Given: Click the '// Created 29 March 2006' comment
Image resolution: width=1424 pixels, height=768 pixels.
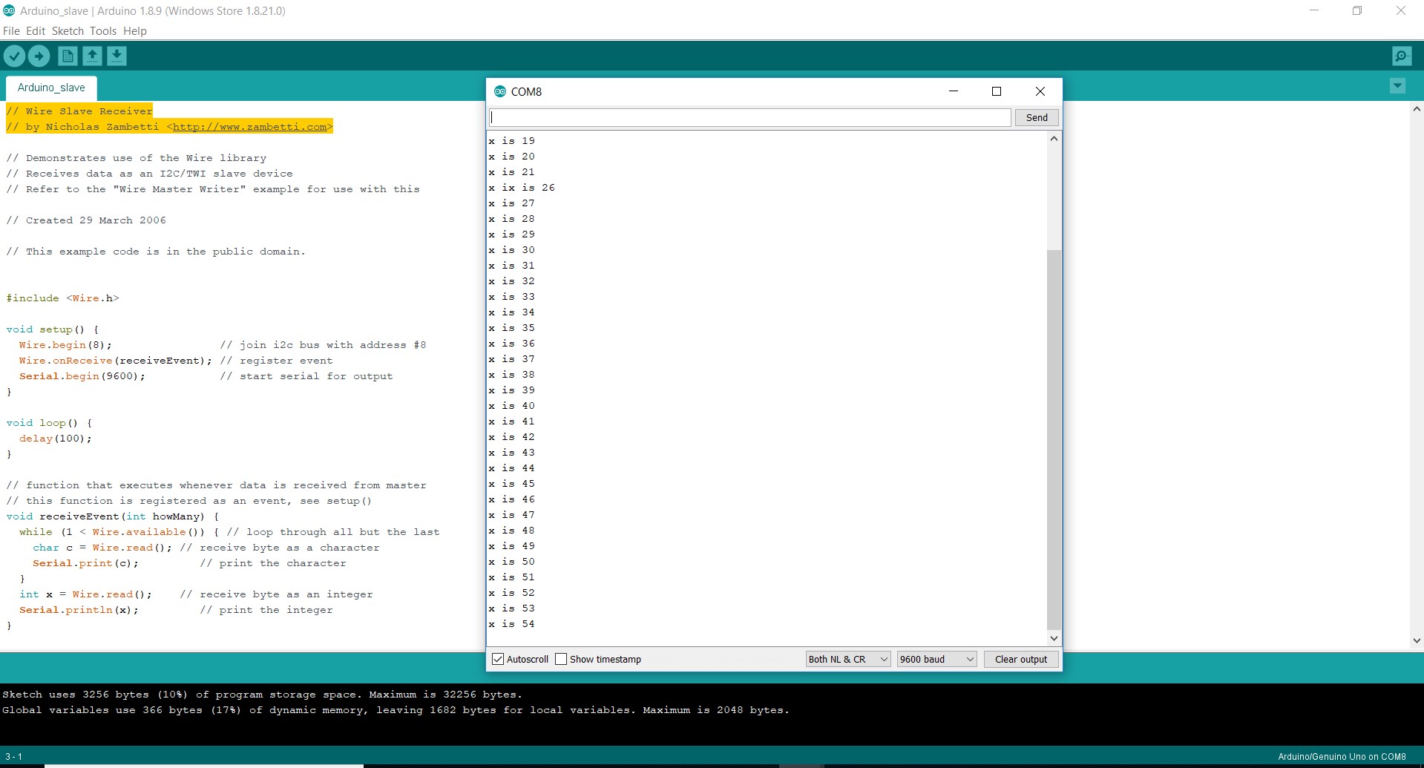Looking at the screenshot, I should 86,220.
